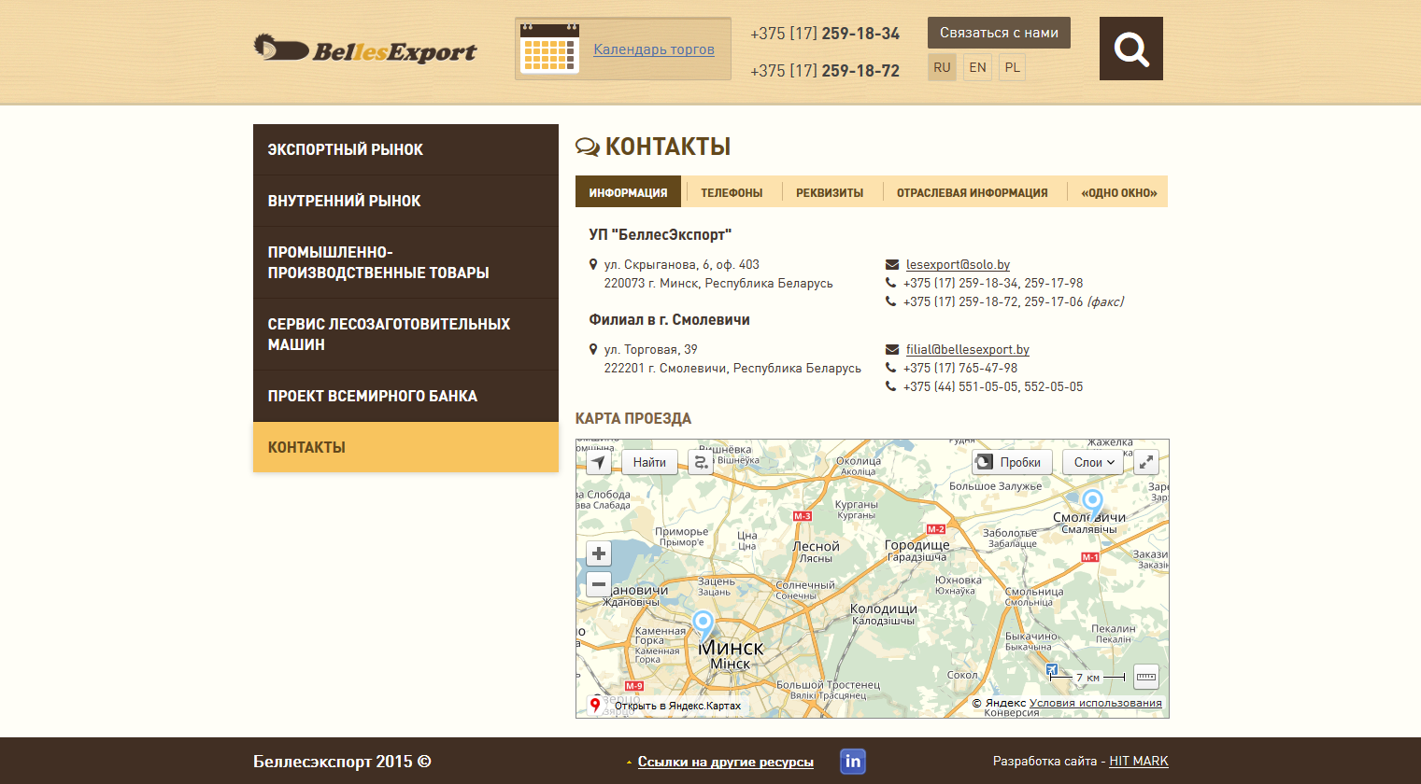Click the Связаться с нами button
The height and width of the screenshot is (784, 1421).
(999, 33)
